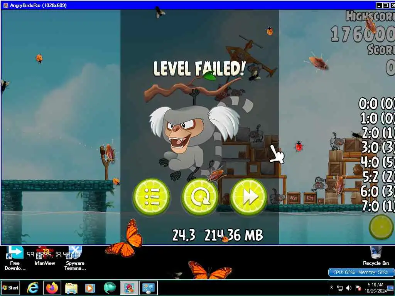
Task: Click the CPU and Memory usage gadget
Action: (361, 272)
